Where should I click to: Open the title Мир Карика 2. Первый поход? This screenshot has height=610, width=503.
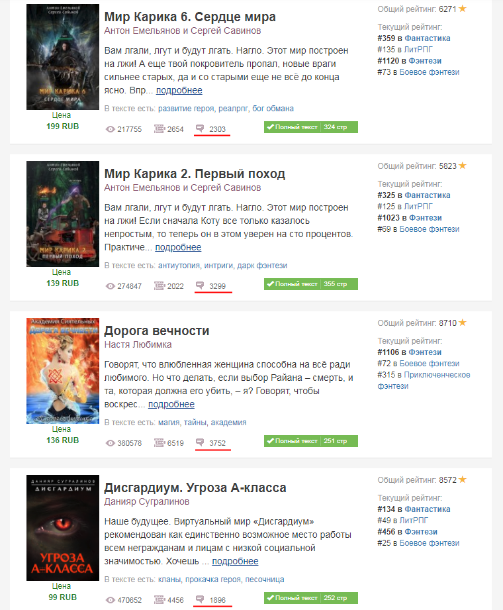[x=195, y=174]
